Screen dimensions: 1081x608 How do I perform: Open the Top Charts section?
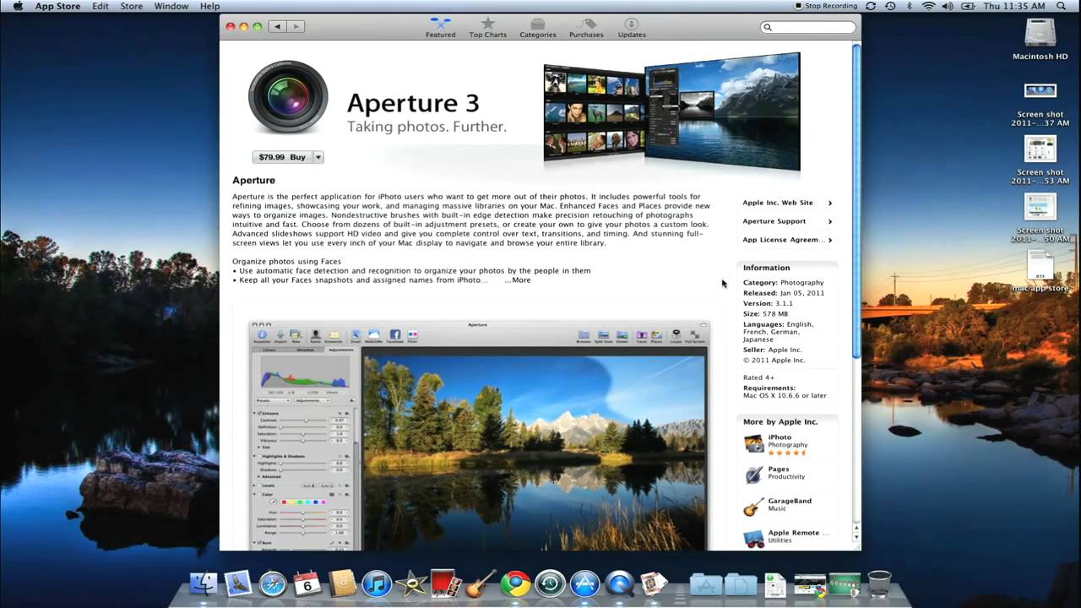pos(488,28)
